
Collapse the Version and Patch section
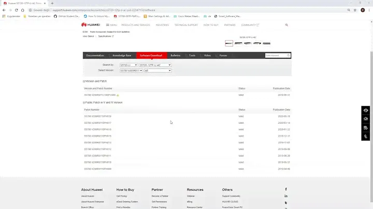[x=84, y=81]
